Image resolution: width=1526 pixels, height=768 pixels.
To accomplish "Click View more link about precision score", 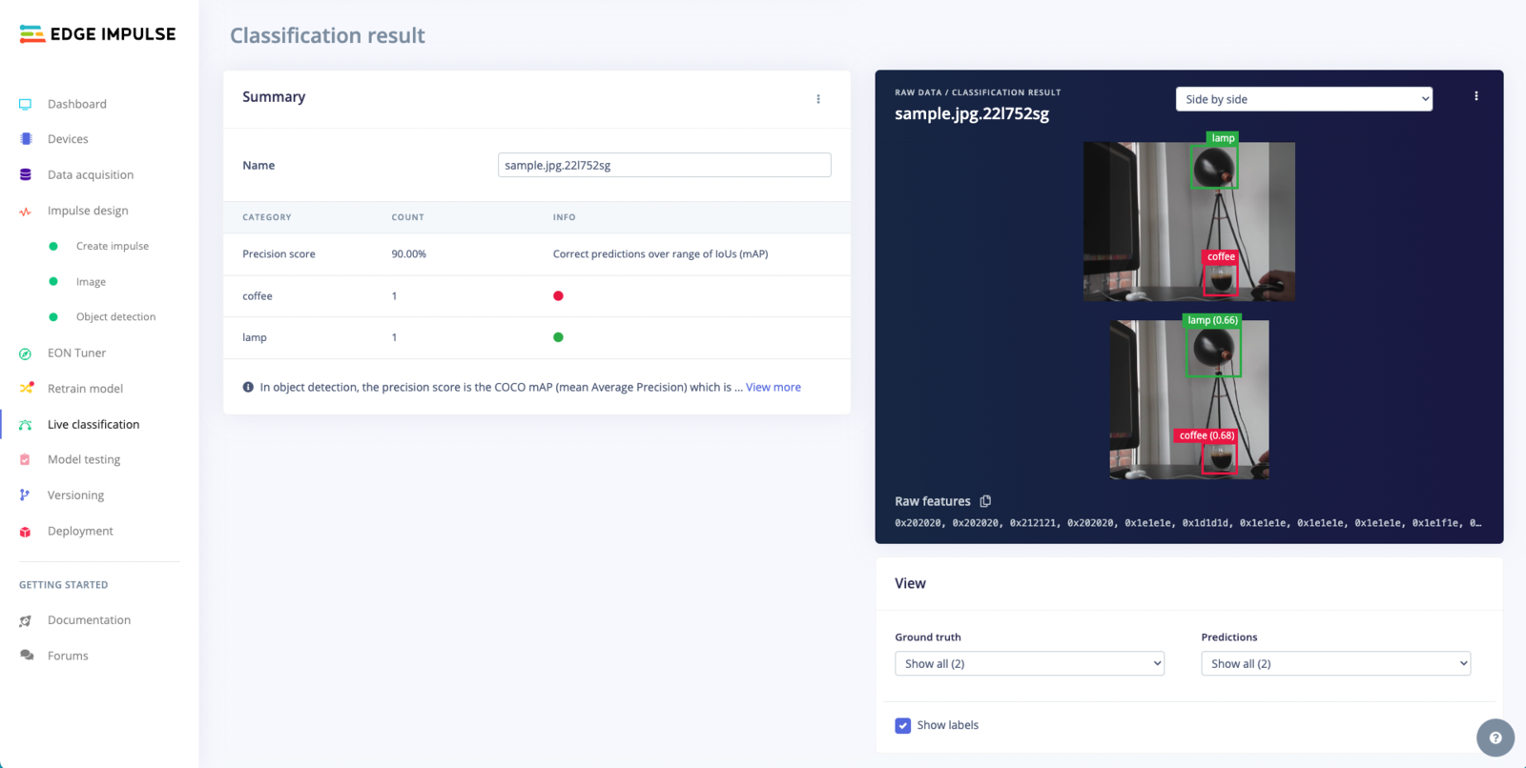I will pos(773,387).
